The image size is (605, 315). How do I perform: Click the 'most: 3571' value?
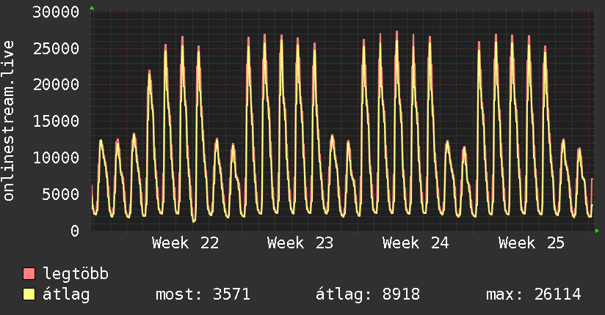coord(203,294)
